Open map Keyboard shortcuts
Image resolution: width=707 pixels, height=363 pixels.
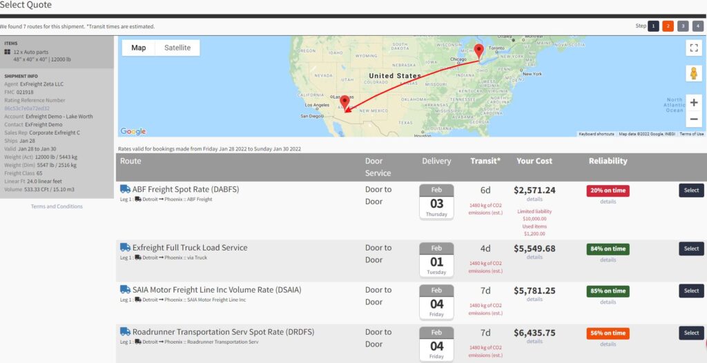click(x=596, y=134)
